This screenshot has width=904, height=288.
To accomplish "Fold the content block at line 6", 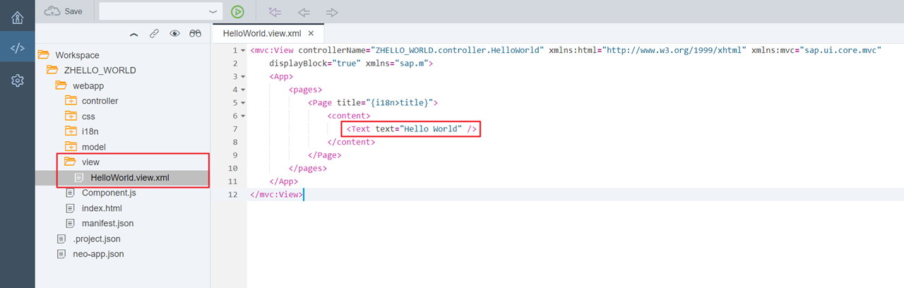I will [243, 116].
